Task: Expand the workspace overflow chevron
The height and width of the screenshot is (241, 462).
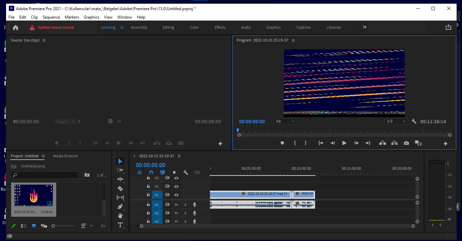Action: (365, 27)
